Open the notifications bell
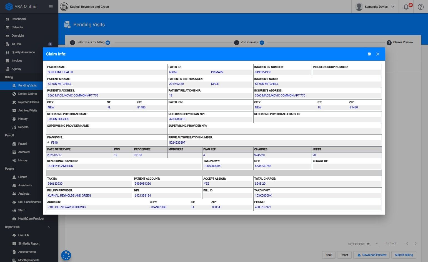 406,7
